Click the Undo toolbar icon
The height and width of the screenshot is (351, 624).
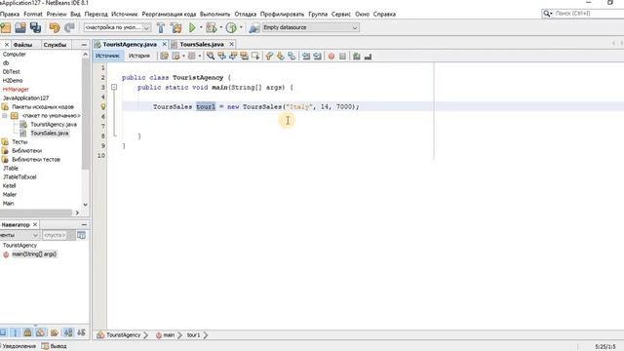click(x=55, y=27)
